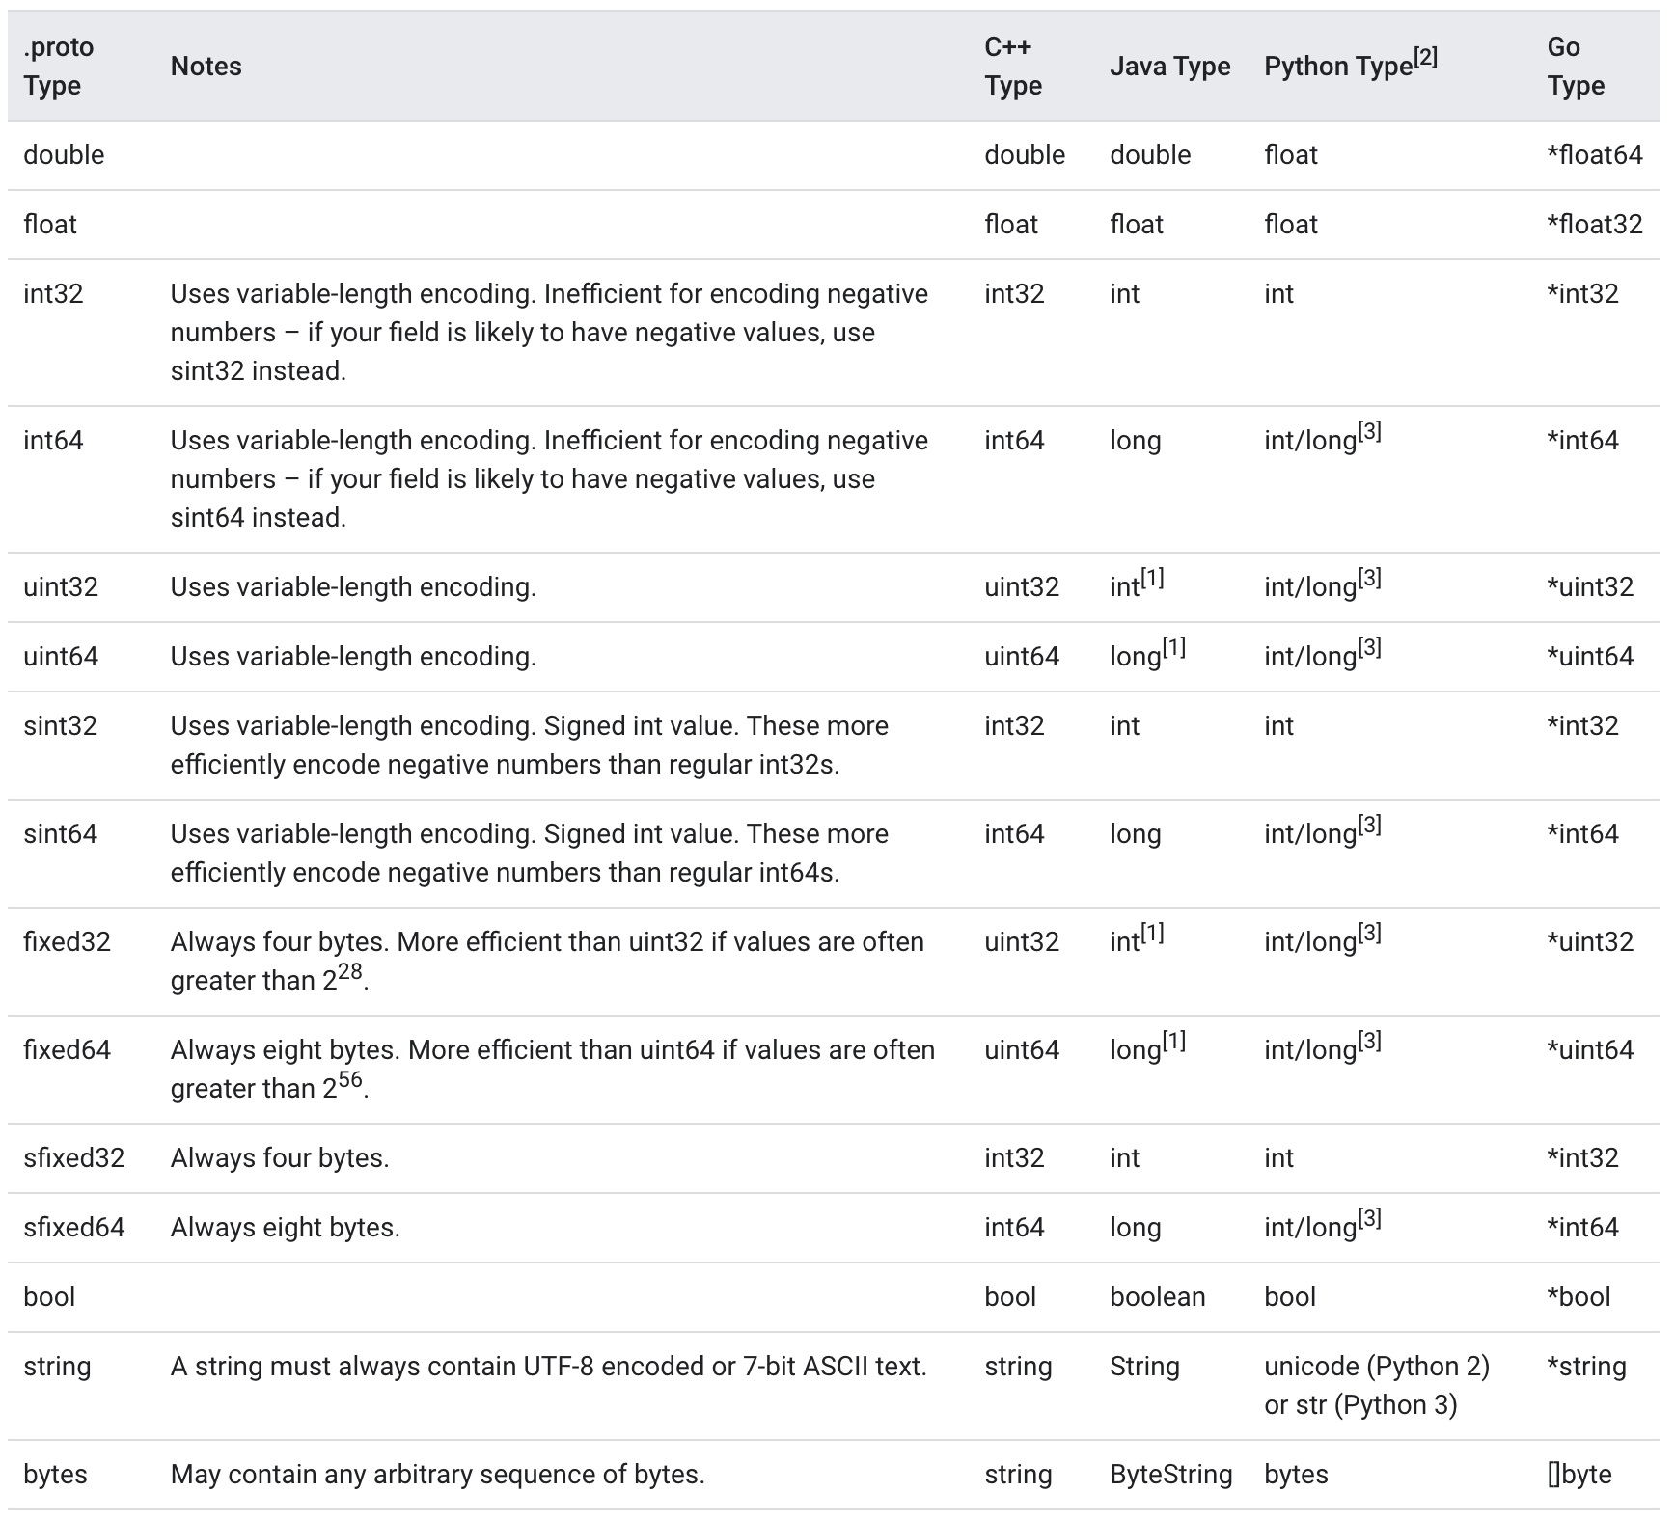Click the 'sfixed32' .proto type cell
The width and height of the screenshot is (1675, 1520).
(74, 1158)
